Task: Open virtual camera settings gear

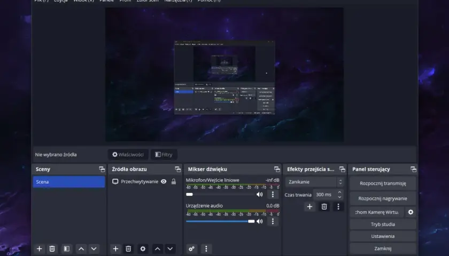Action: point(411,212)
